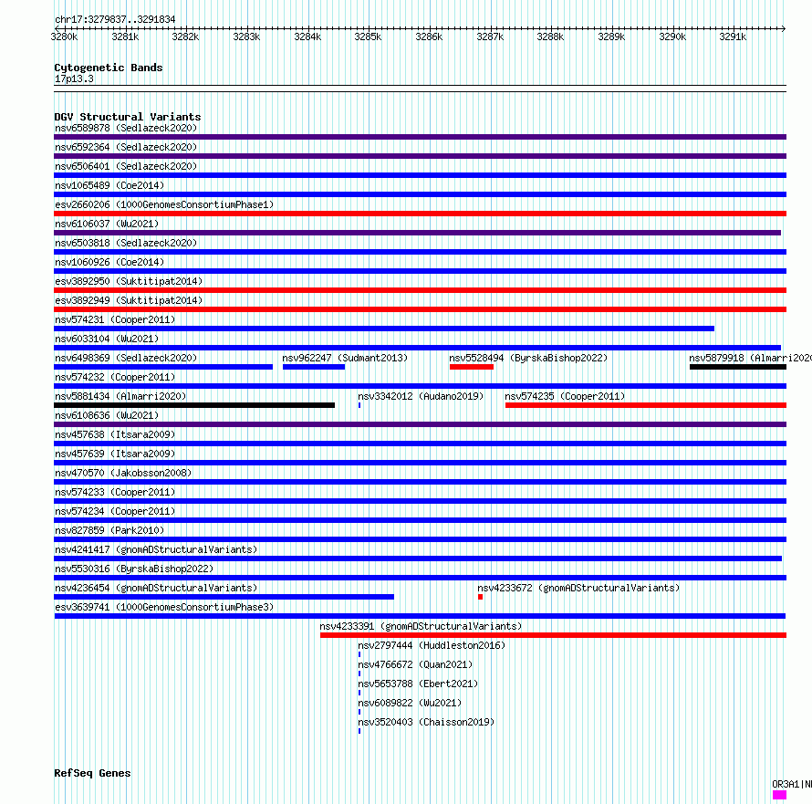Select nsv5528494 (ByrskaBishop2022) label
This screenshot has height=804, width=812.
(528, 358)
